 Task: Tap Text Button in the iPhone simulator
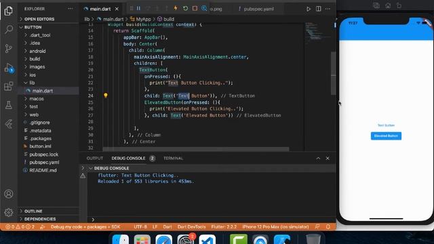click(x=386, y=125)
